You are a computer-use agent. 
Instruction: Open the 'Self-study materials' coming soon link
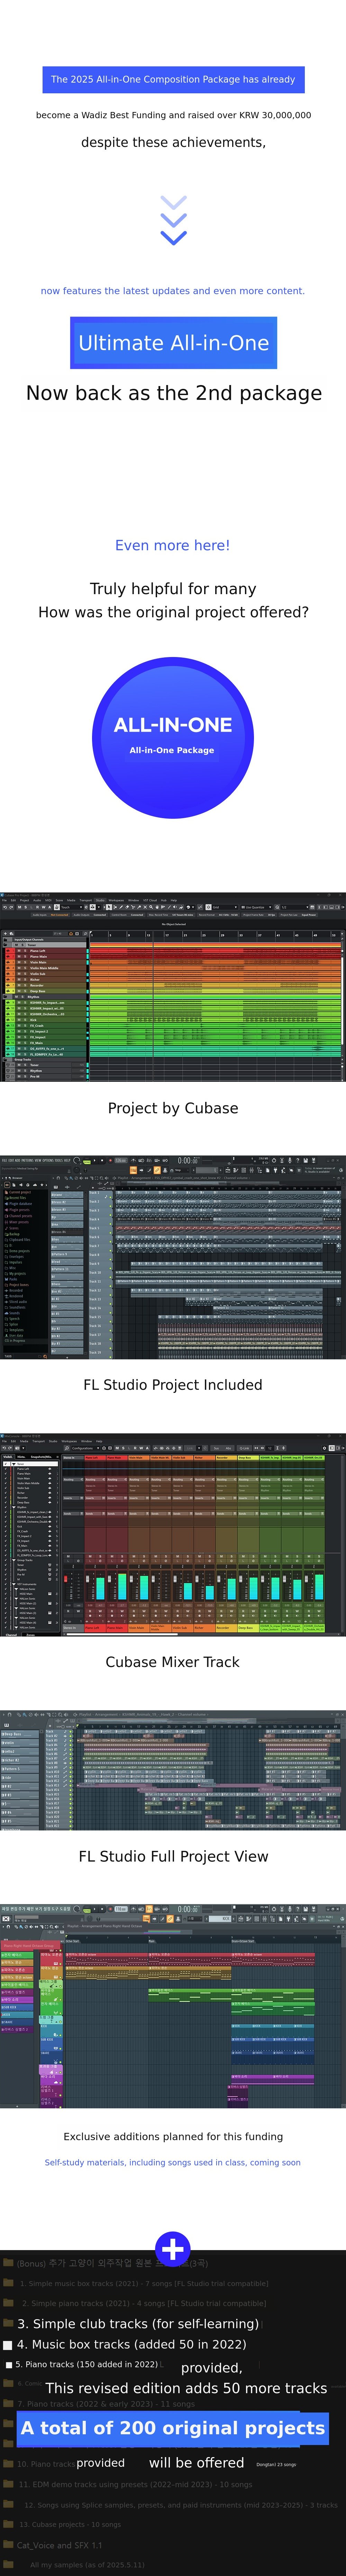[173, 2162]
